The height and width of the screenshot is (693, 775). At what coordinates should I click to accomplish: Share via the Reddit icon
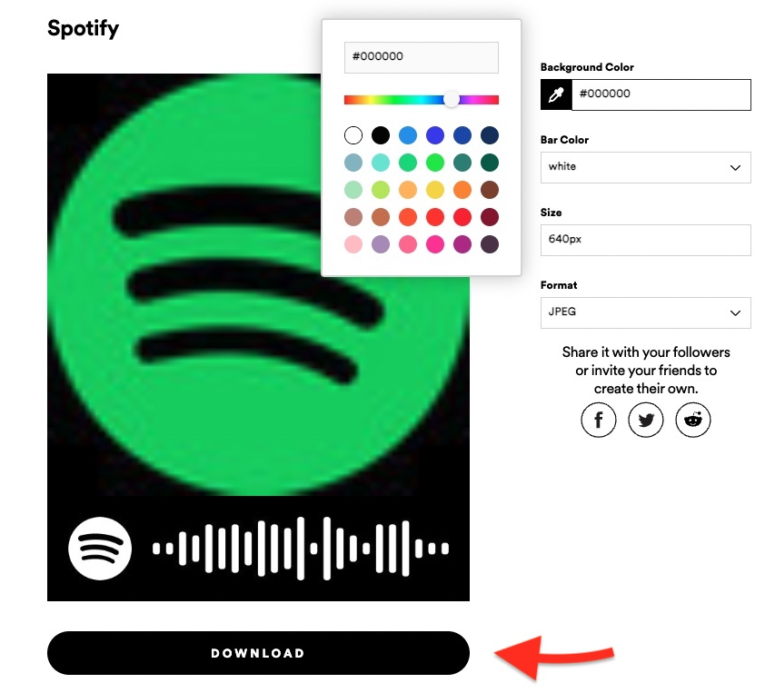pos(692,420)
